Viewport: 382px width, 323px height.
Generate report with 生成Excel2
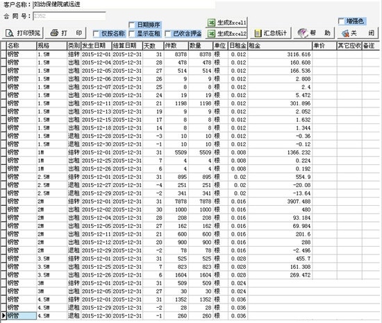[226, 33]
